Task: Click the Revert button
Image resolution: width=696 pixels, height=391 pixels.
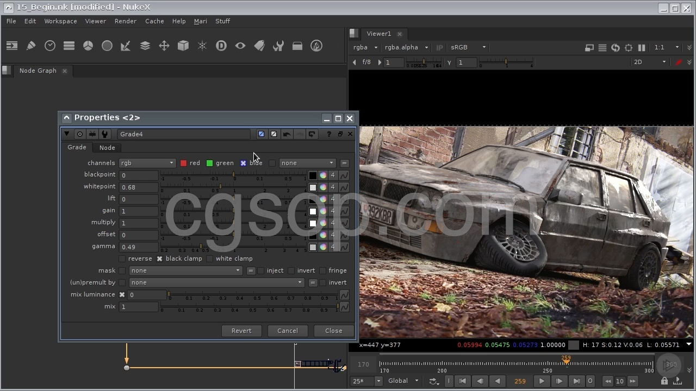Action: 241,331
